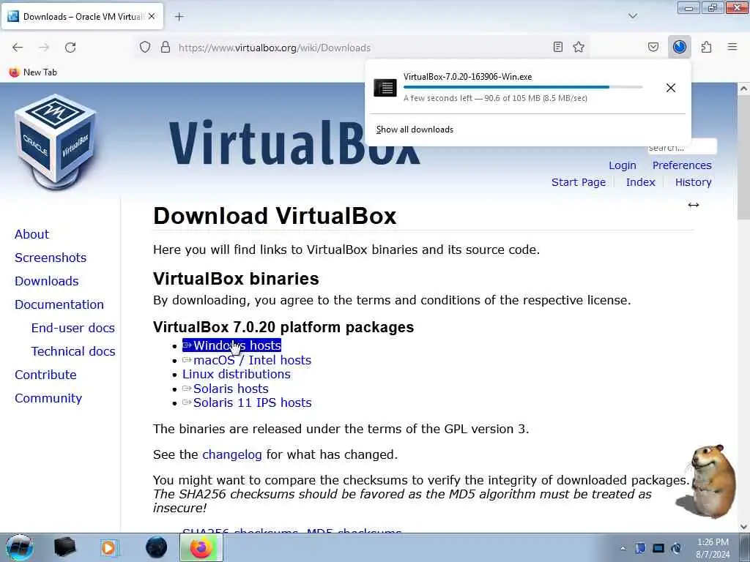
Task: Open About in the sidebar
Action: 31,234
